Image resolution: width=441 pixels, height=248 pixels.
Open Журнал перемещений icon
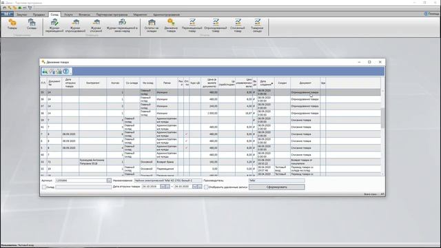[x=54, y=25]
